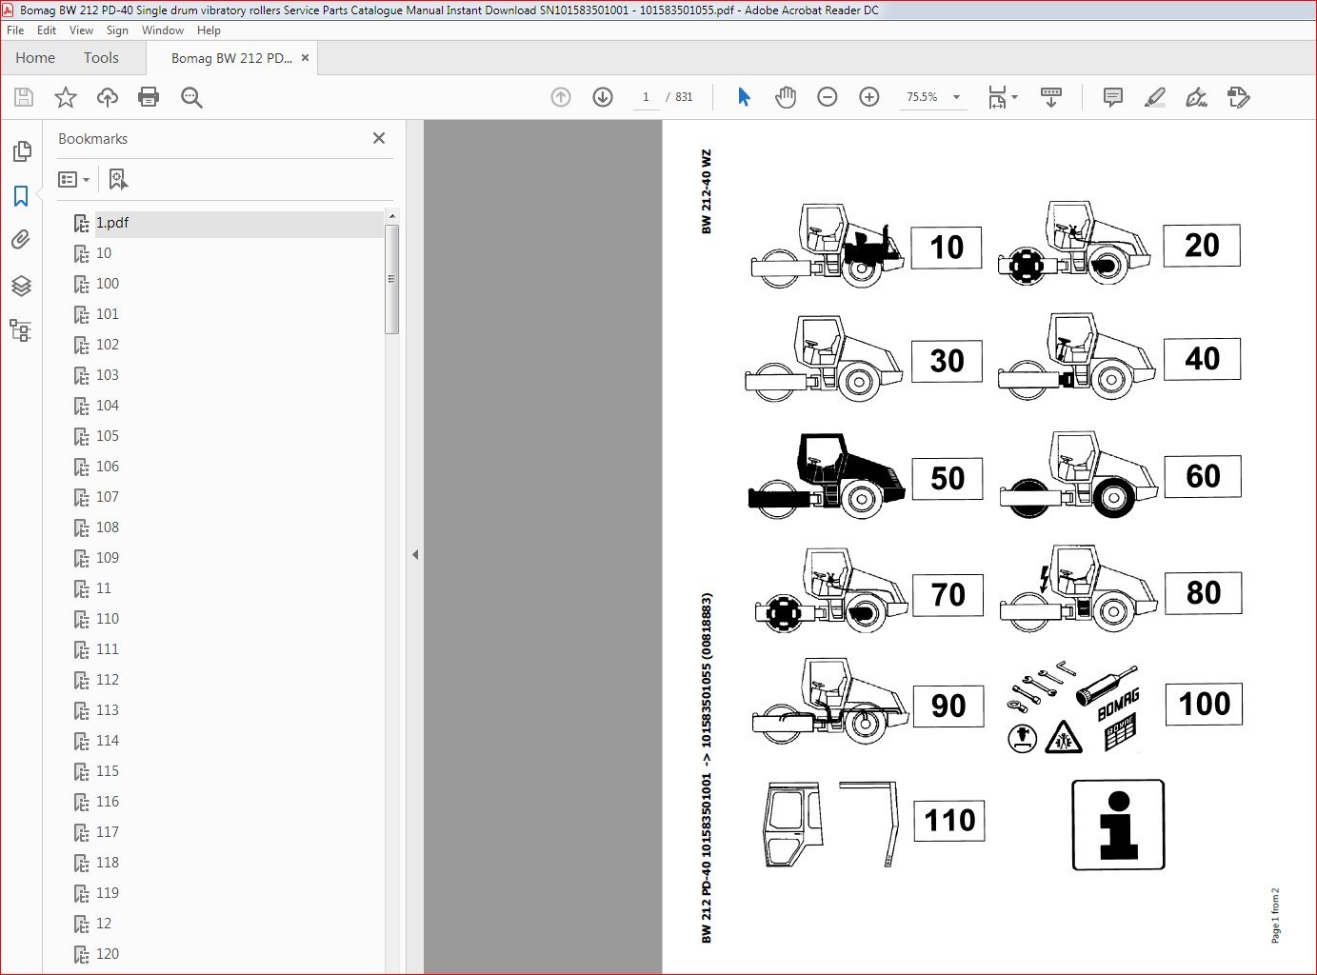Open bookmark 107
The image size is (1317, 975).
pyautogui.click(x=108, y=497)
